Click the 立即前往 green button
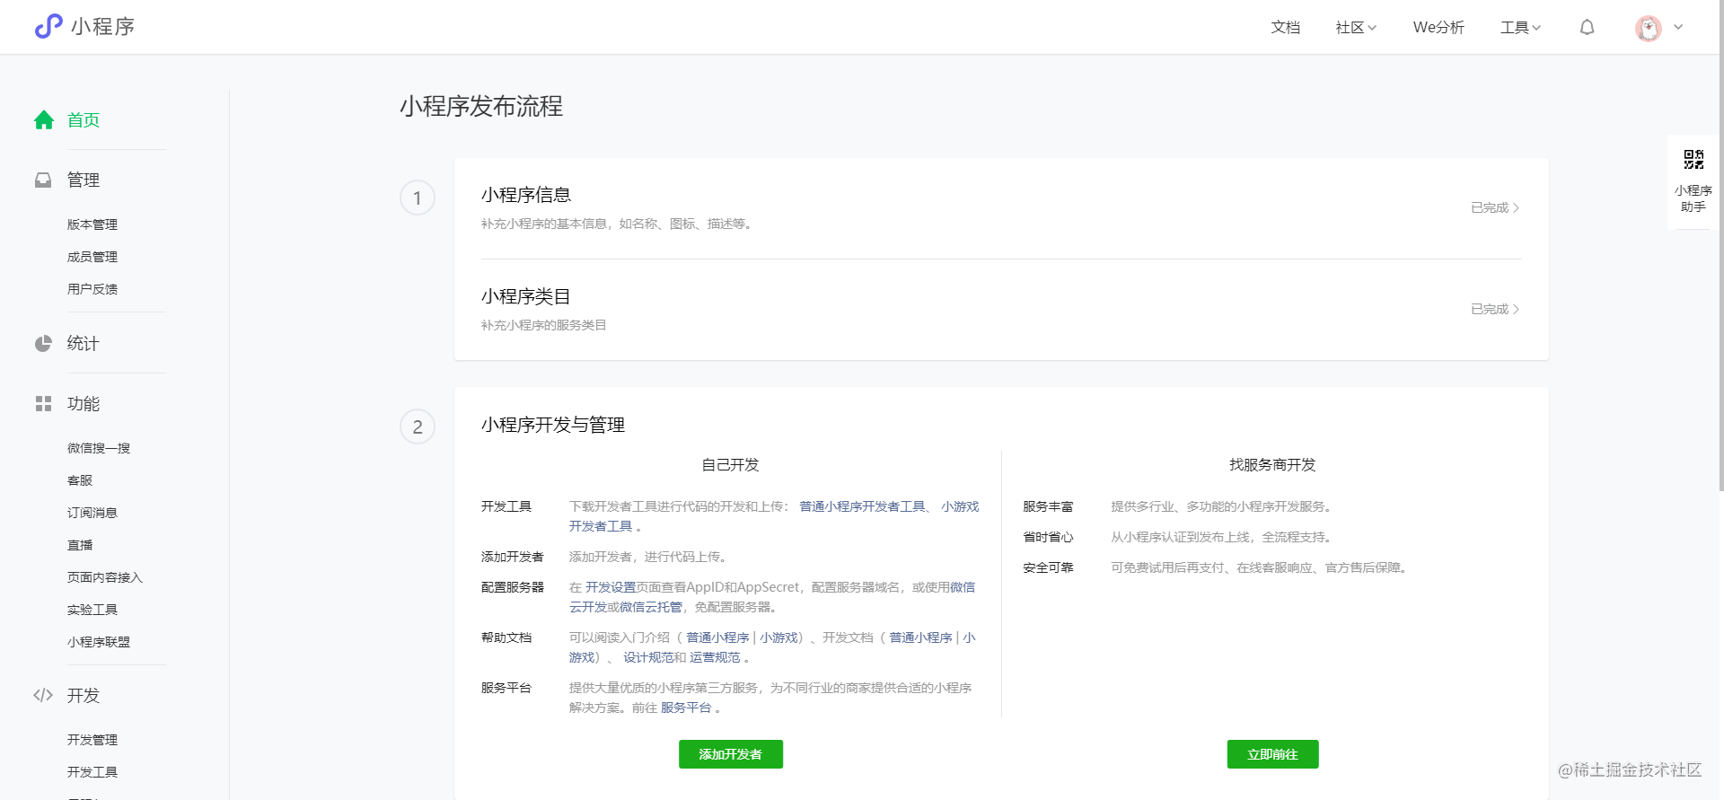Screen dimensions: 1724x800 (x=1272, y=754)
